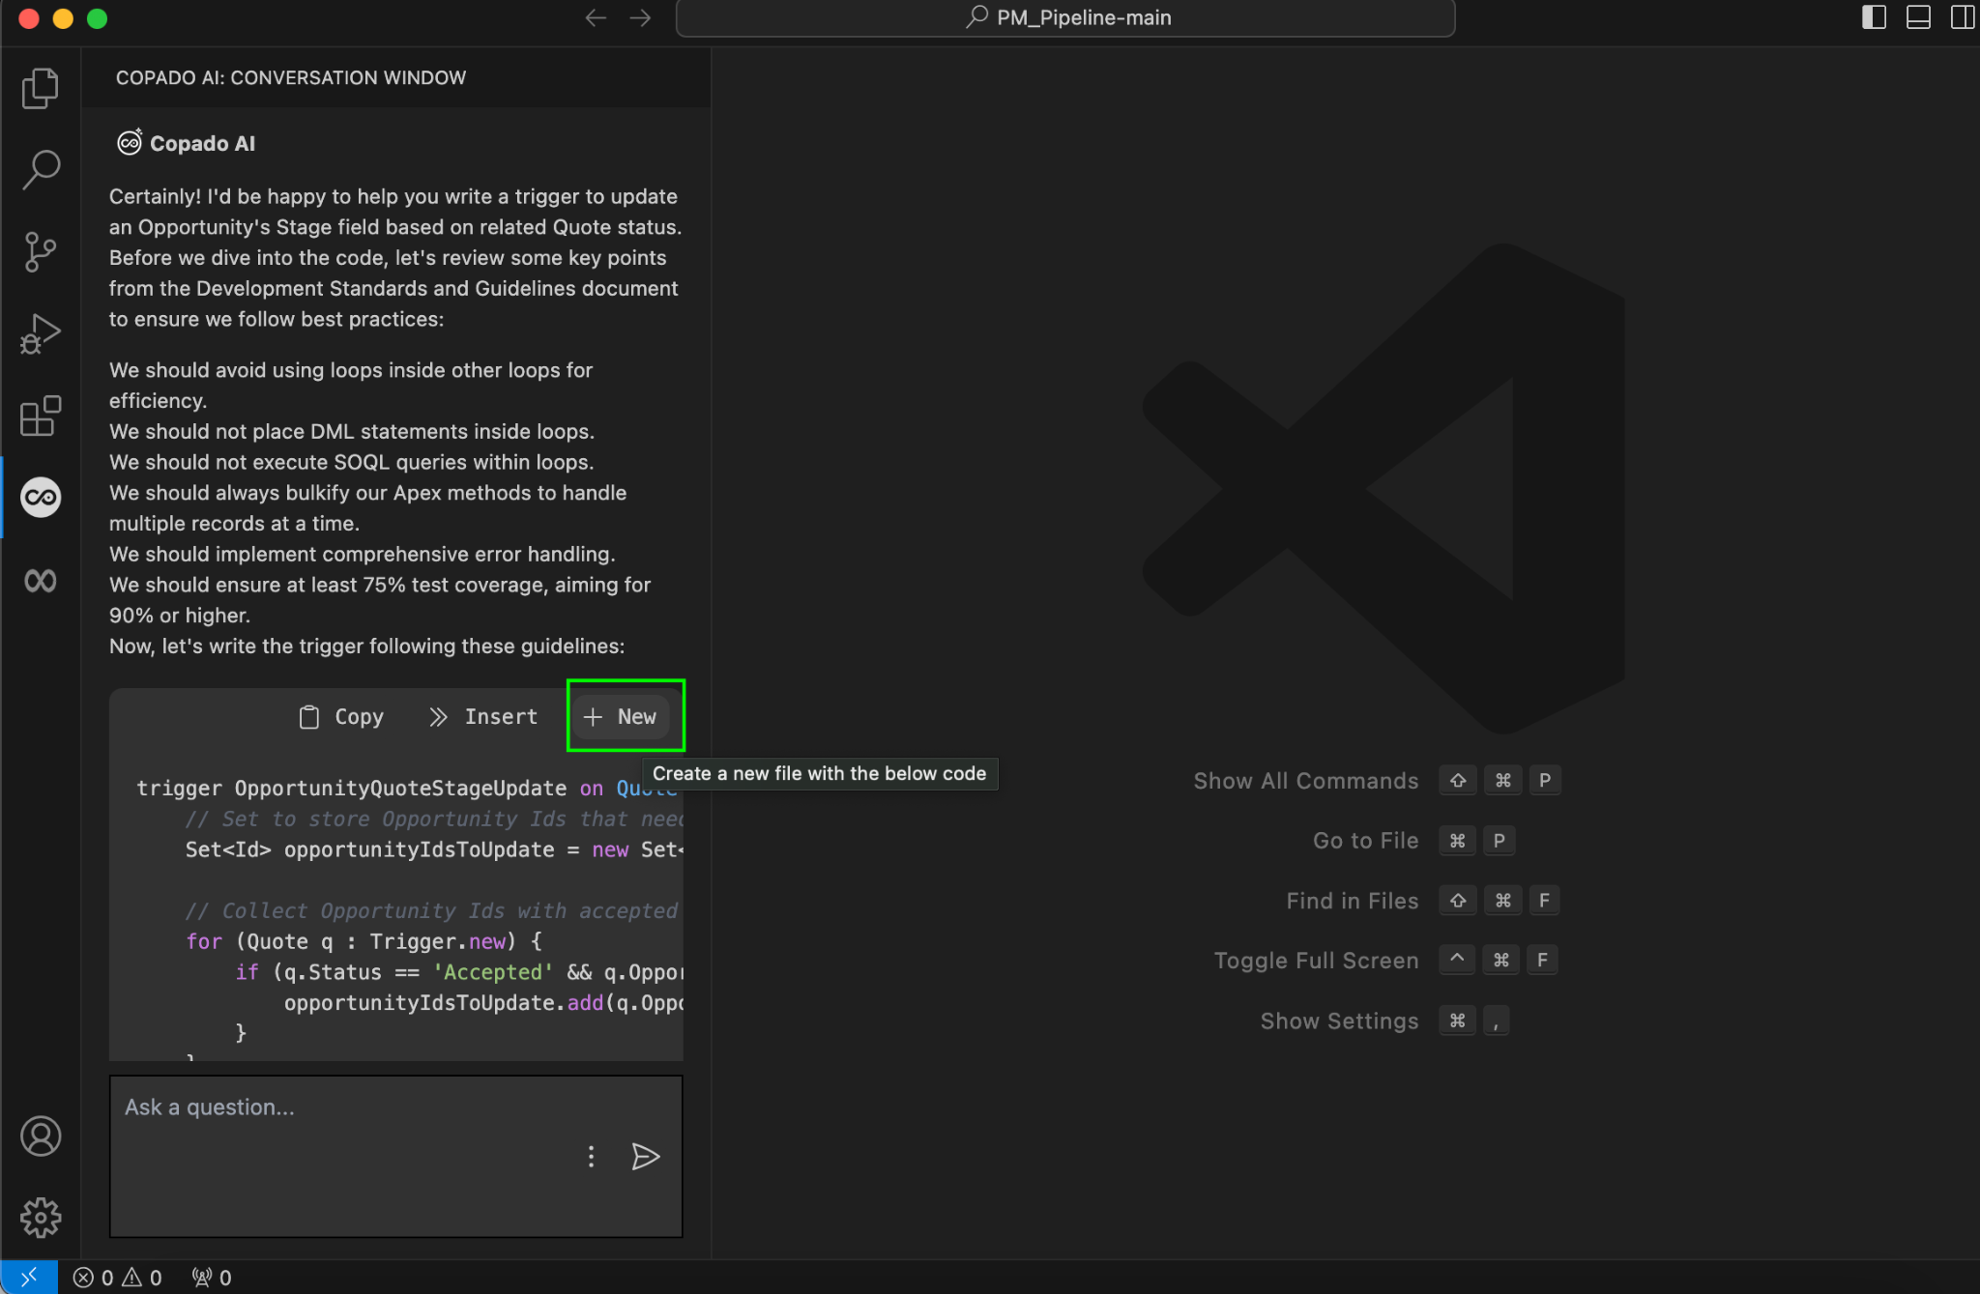
Task: Insert the code into the editor
Action: pyautogui.click(x=483, y=716)
